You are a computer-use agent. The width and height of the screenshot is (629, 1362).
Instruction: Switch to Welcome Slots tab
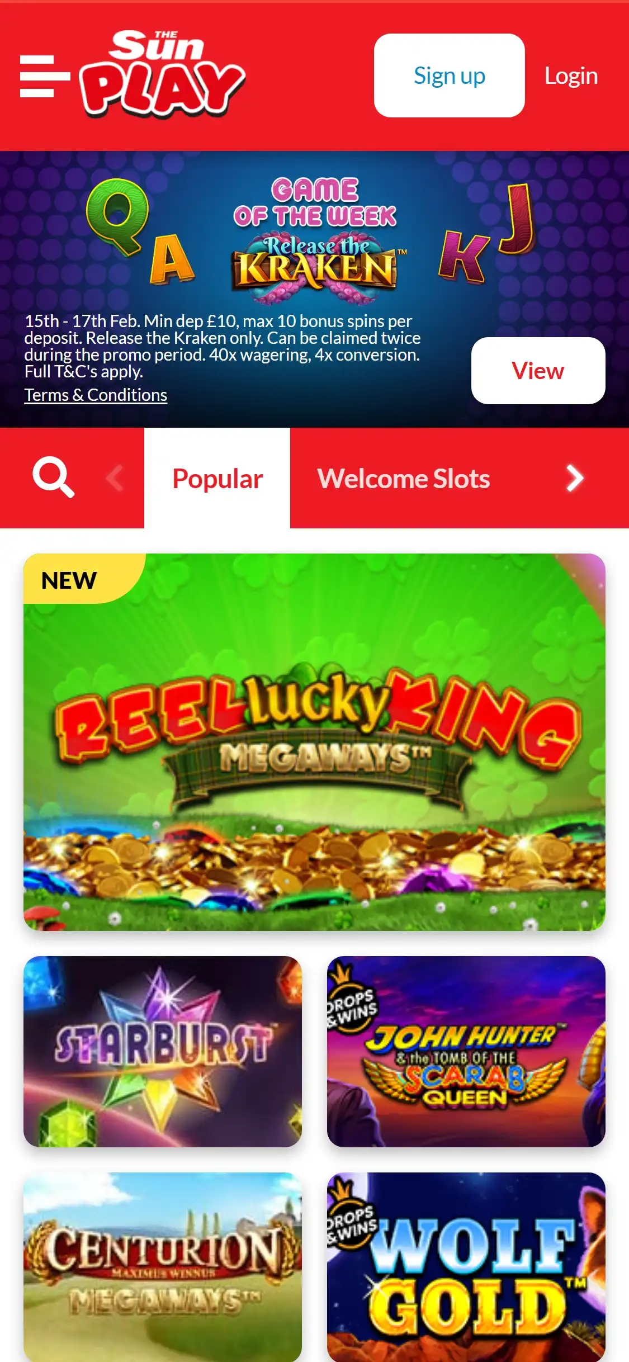point(404,478)
